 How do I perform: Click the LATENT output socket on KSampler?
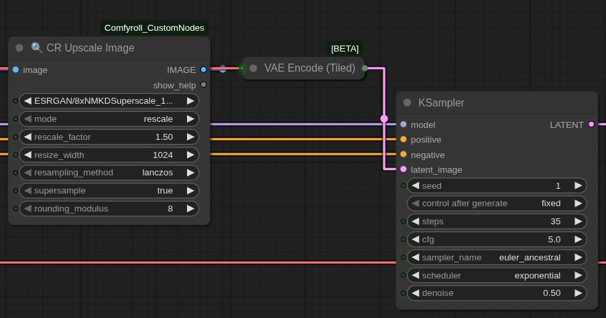(x=591, y=125)
